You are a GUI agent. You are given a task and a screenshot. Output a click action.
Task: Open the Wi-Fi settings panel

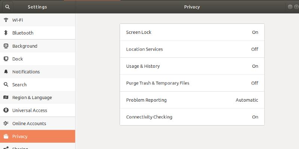tap(18, 20)
